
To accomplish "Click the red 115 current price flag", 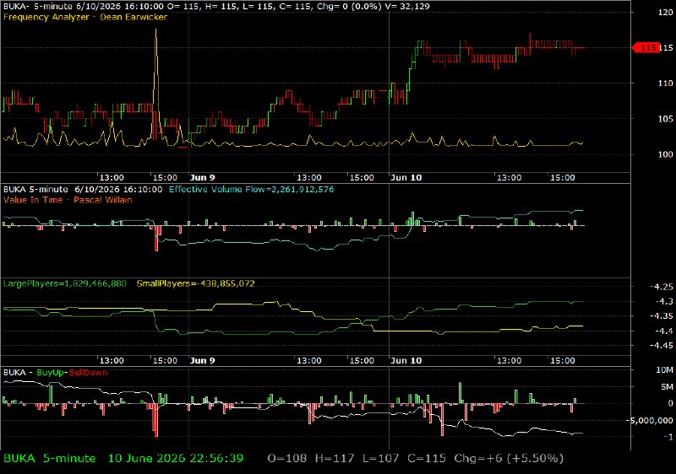I will (x=645, y=48).
